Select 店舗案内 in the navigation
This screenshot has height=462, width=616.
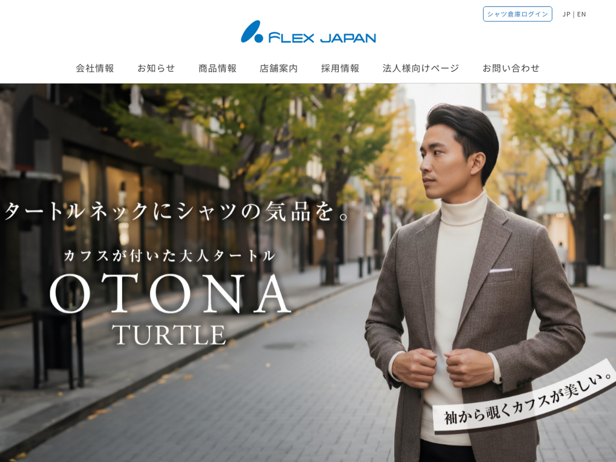(x=279, y=68)
